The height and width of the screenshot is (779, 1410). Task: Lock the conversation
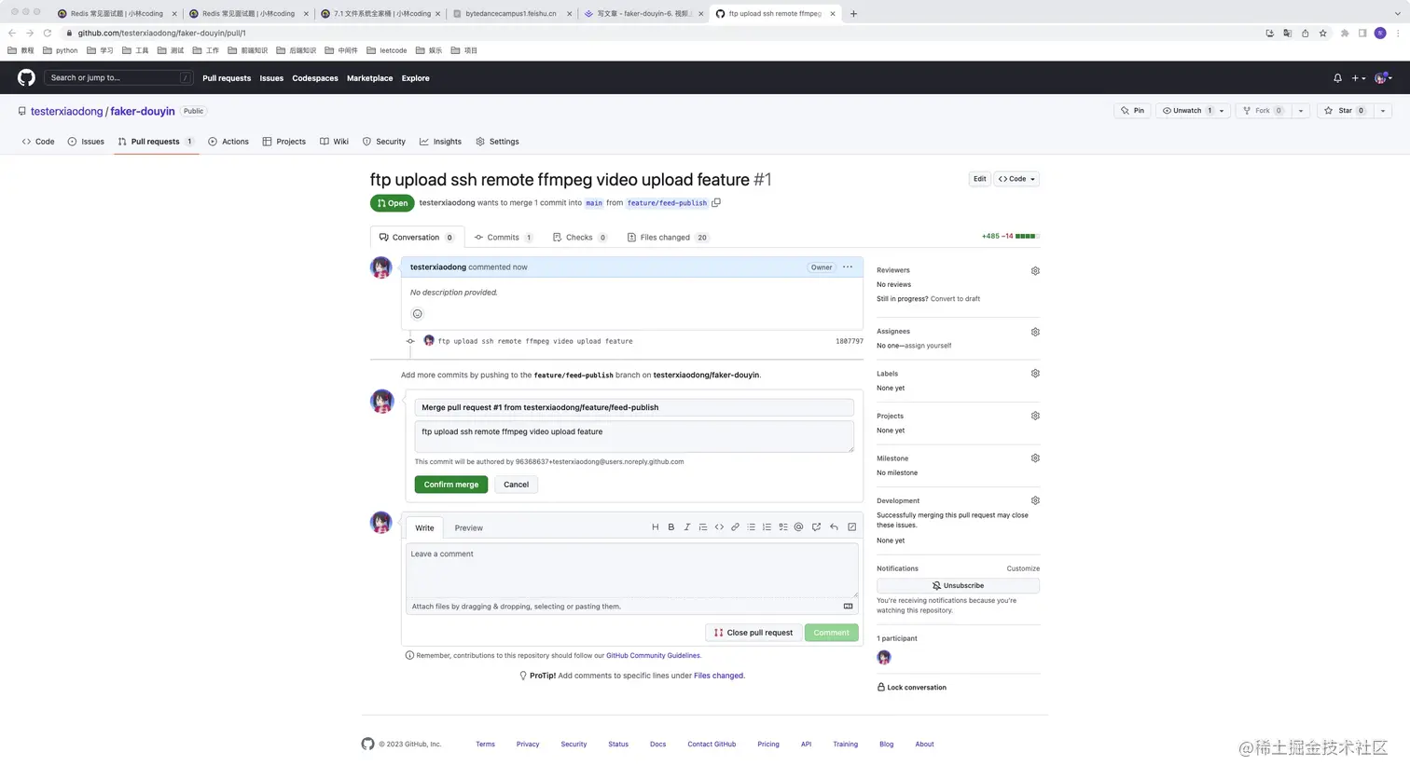coord(911,688)
